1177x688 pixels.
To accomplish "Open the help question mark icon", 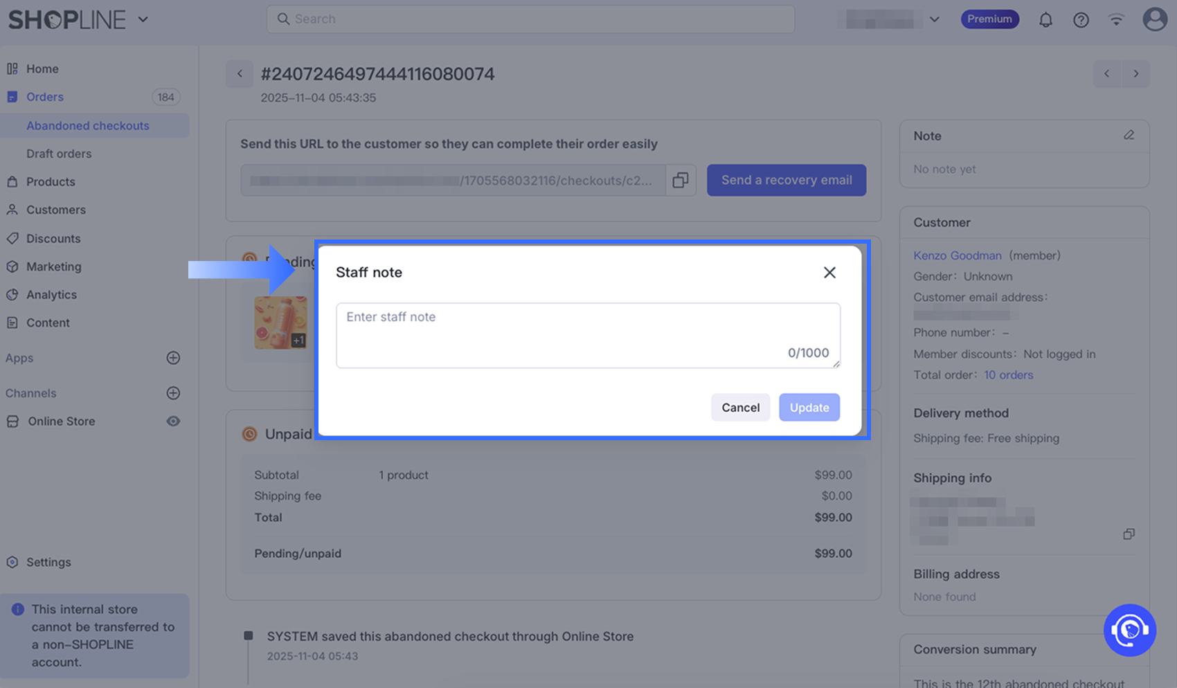I will (1081, 20).
